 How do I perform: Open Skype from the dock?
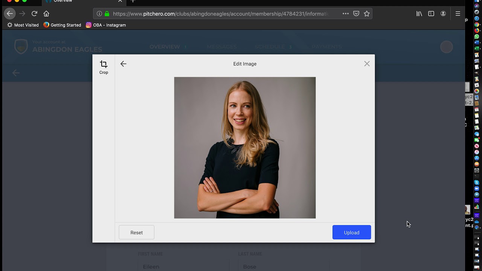(477, 183)
